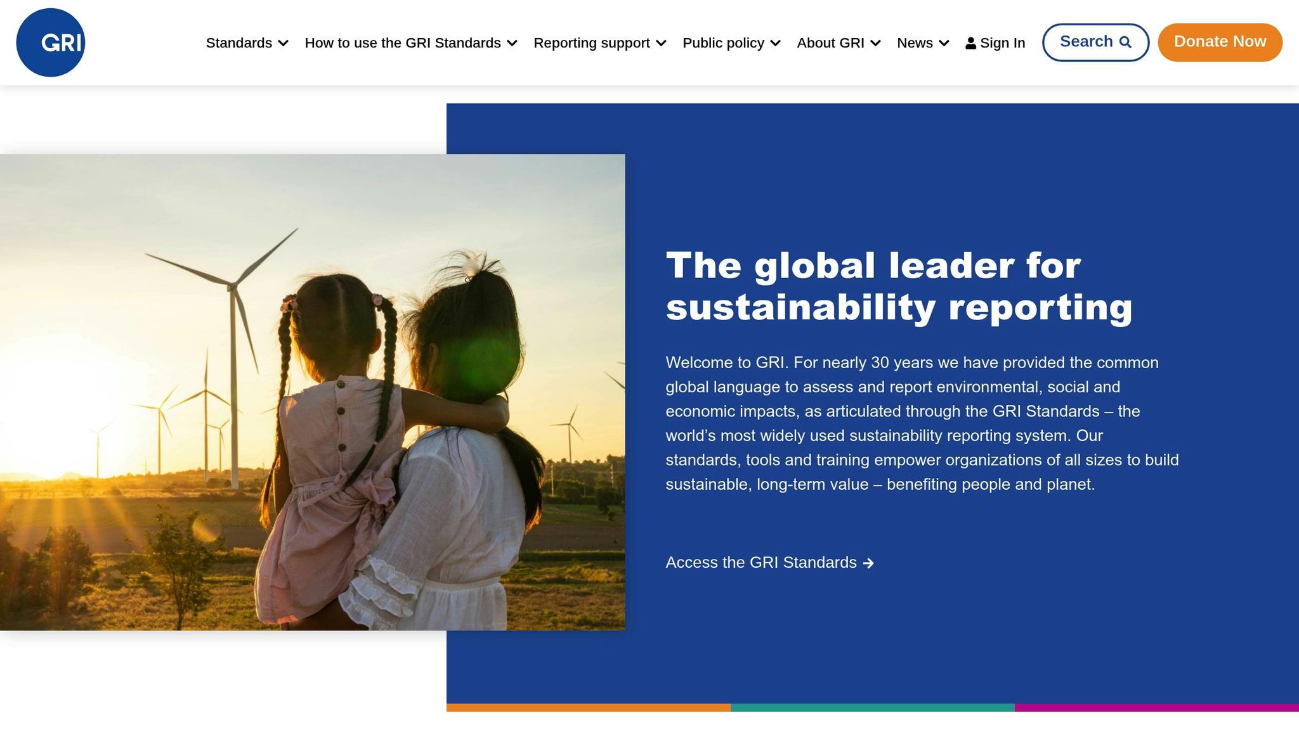This screenshot has width=1299, height=730.
Task: Click the magnifying glass inside the Search button
Action: [x=1125, y=42]
